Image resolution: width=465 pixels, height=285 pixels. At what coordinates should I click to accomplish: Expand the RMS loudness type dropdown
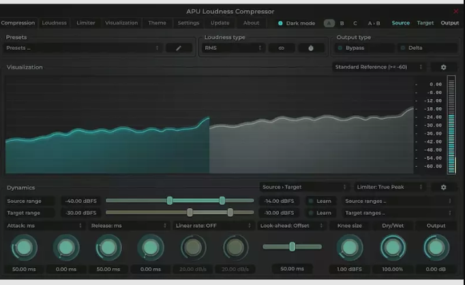click(232, 48)
